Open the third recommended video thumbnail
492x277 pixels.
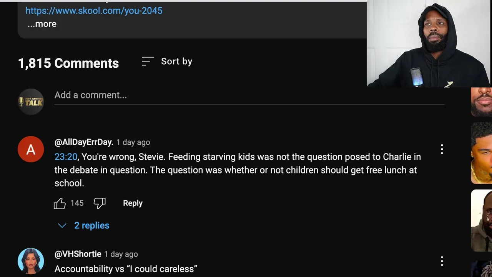tap(481, 220)
